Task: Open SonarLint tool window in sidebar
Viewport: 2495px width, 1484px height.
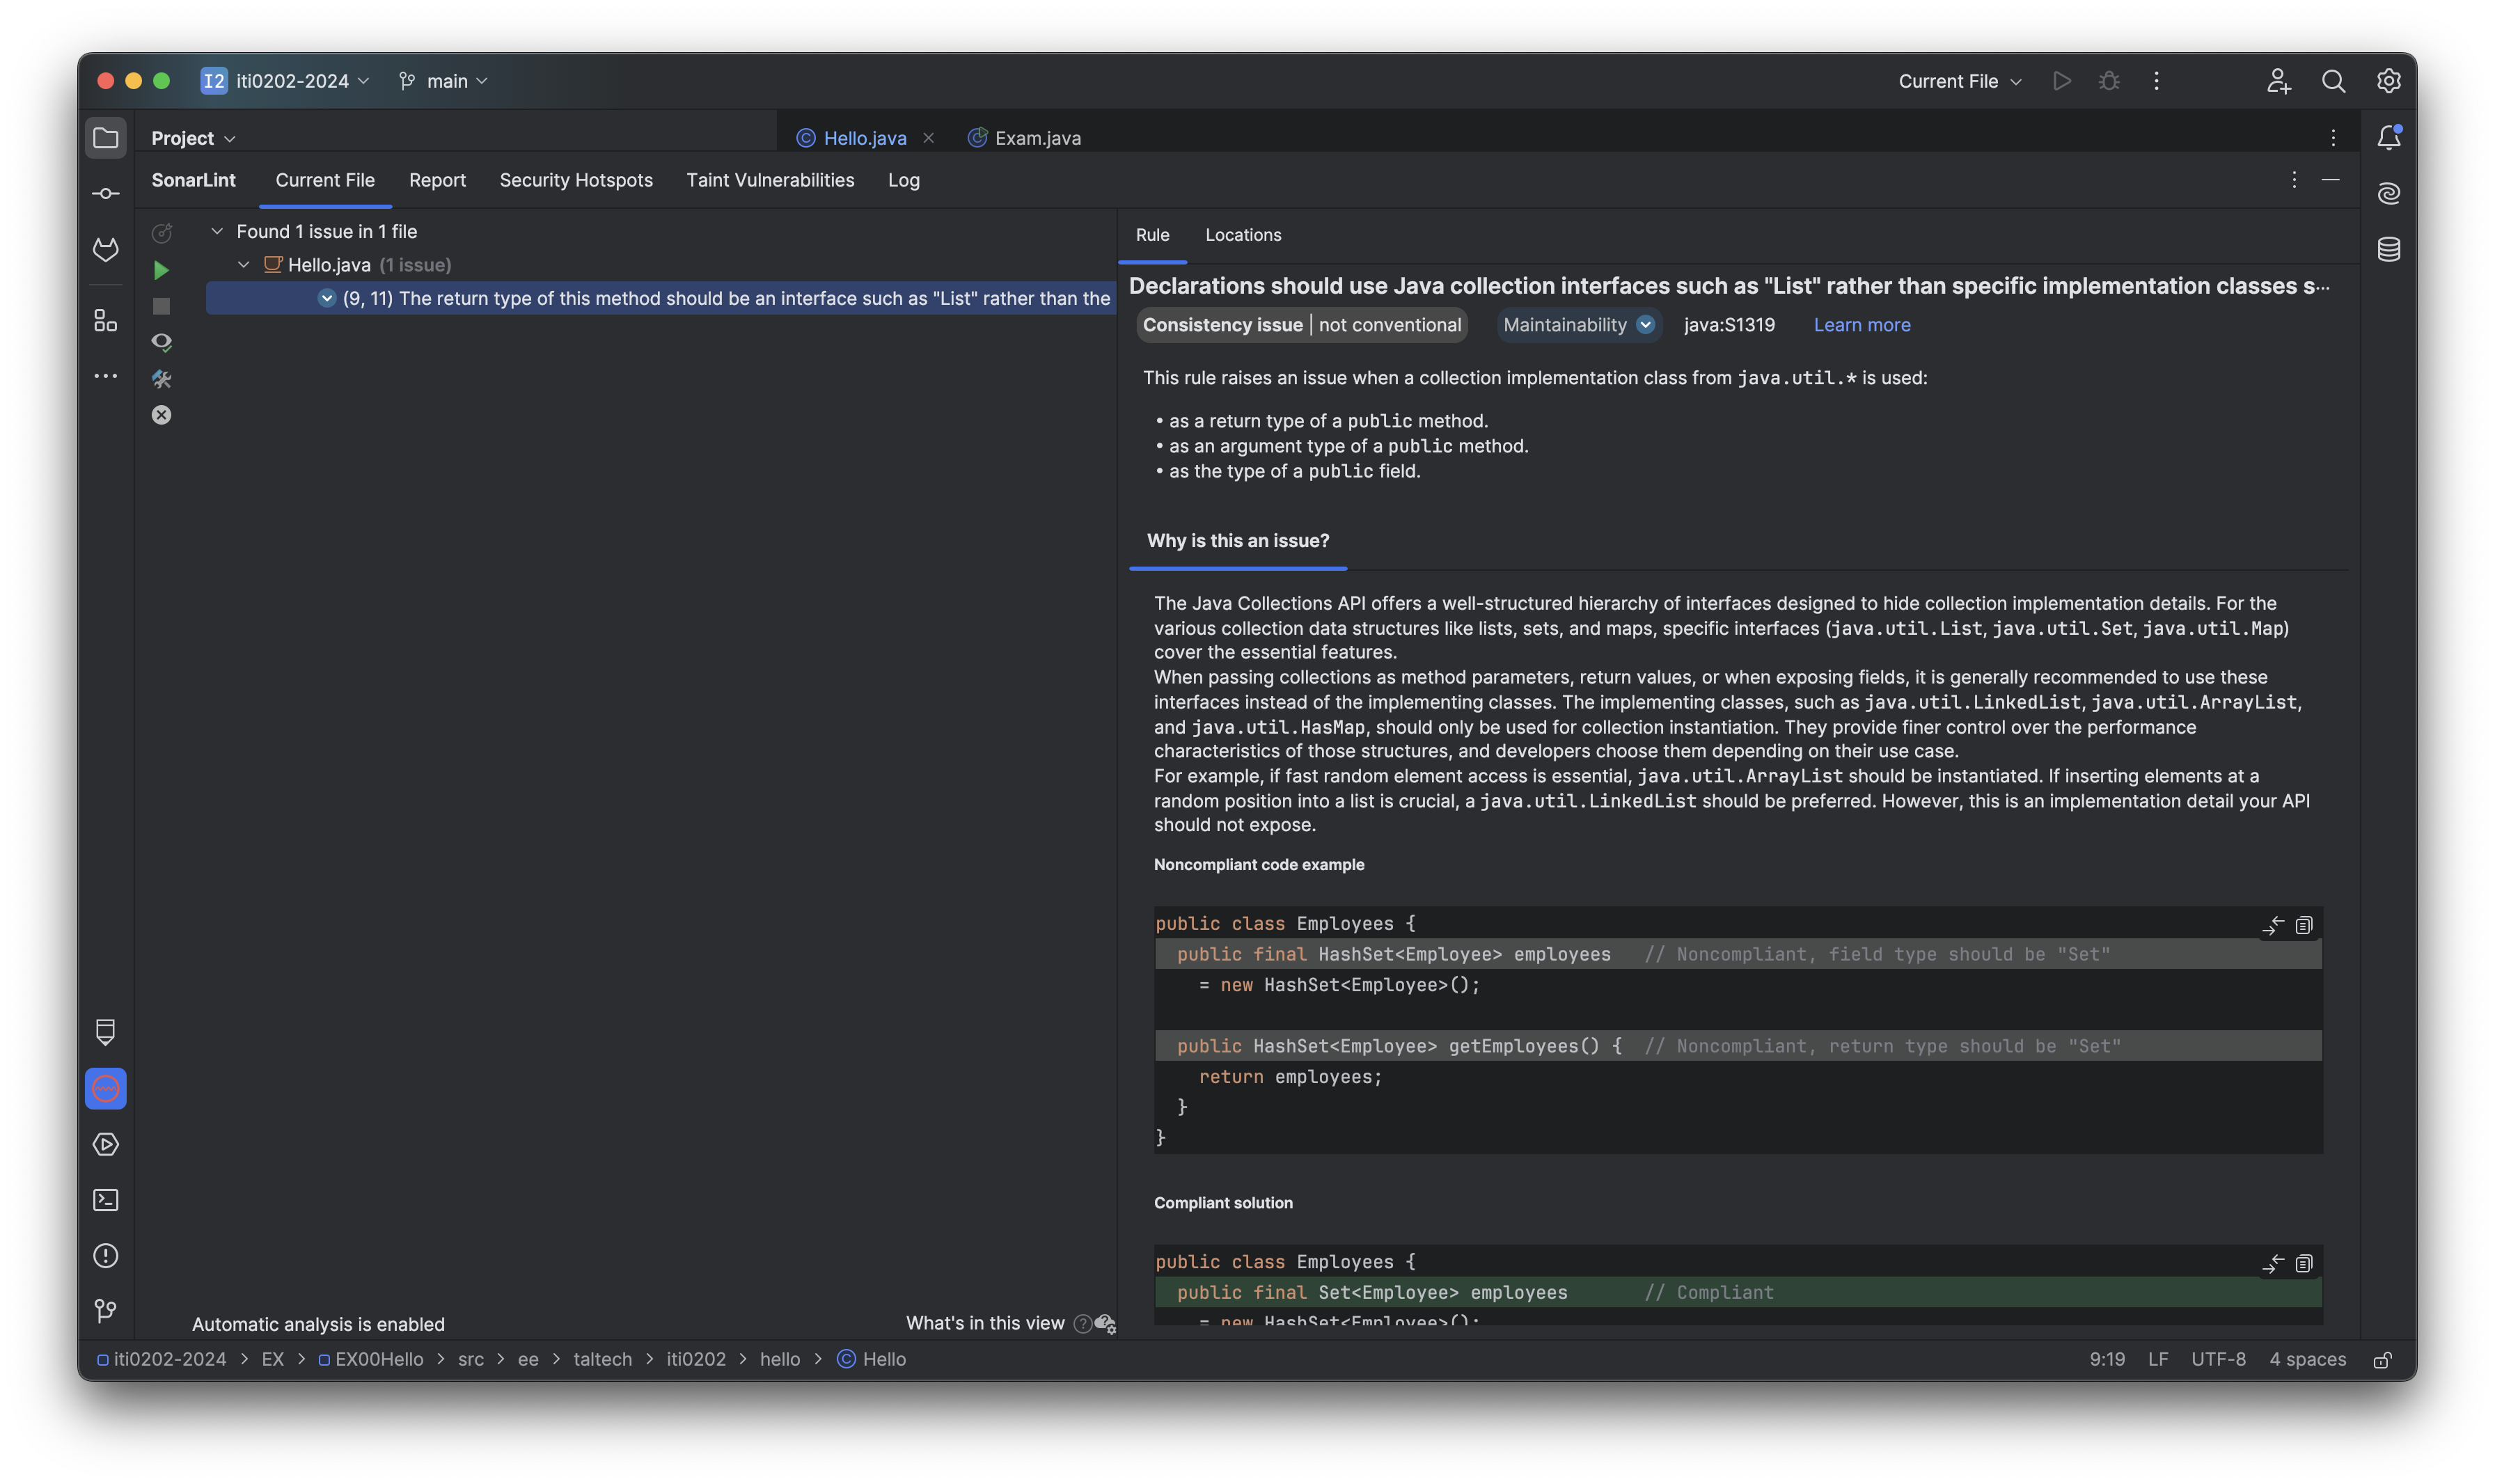Action: (x=105, y=1088)
